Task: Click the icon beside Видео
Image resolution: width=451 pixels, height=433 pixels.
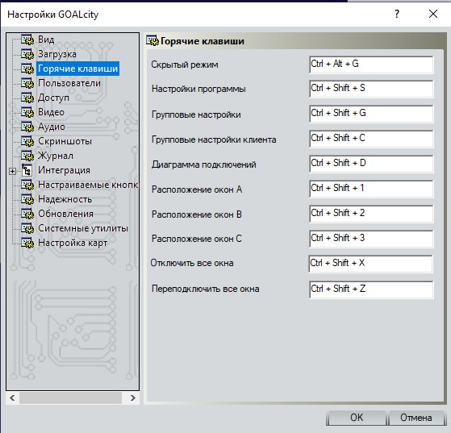Action: click(x=27, y=112)
